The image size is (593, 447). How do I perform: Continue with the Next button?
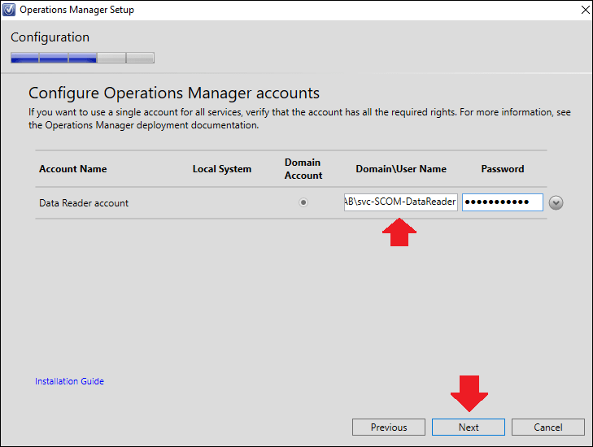[x=469, y=427]
